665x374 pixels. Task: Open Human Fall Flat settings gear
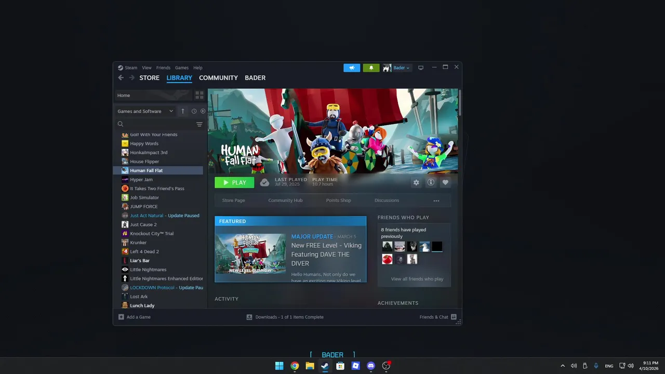coord(416,182)
